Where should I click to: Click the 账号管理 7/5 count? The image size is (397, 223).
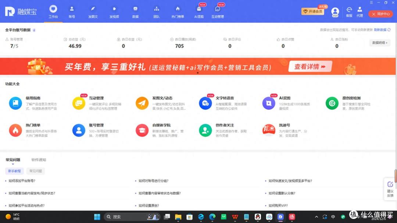coord(14,46)
